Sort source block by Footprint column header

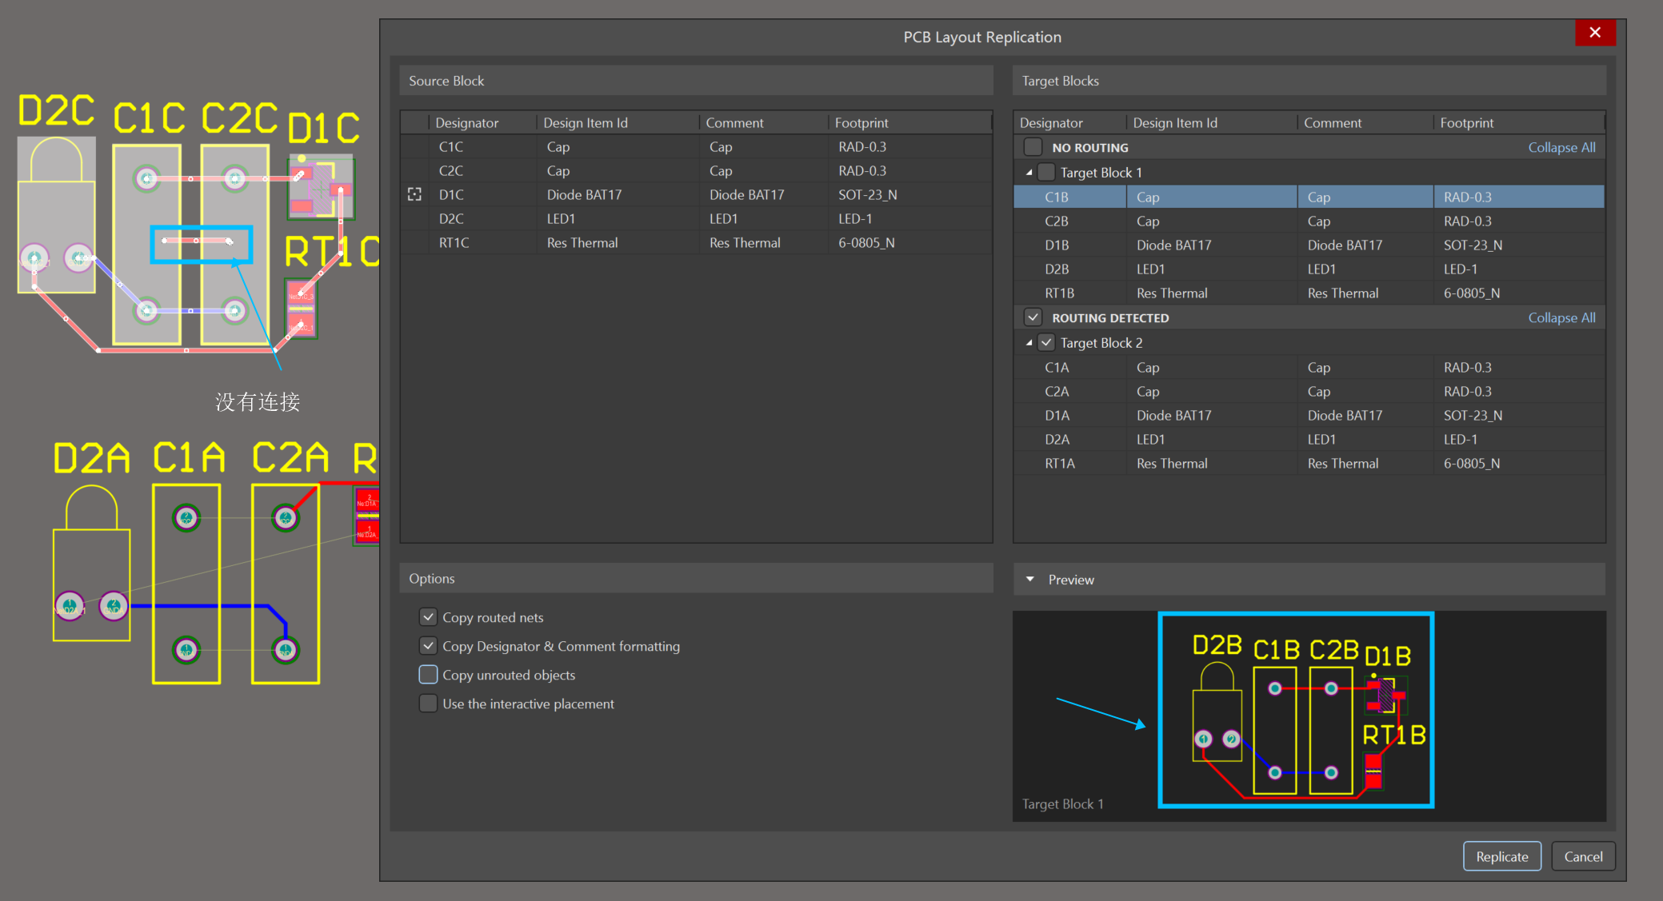(x=861, y=122)
